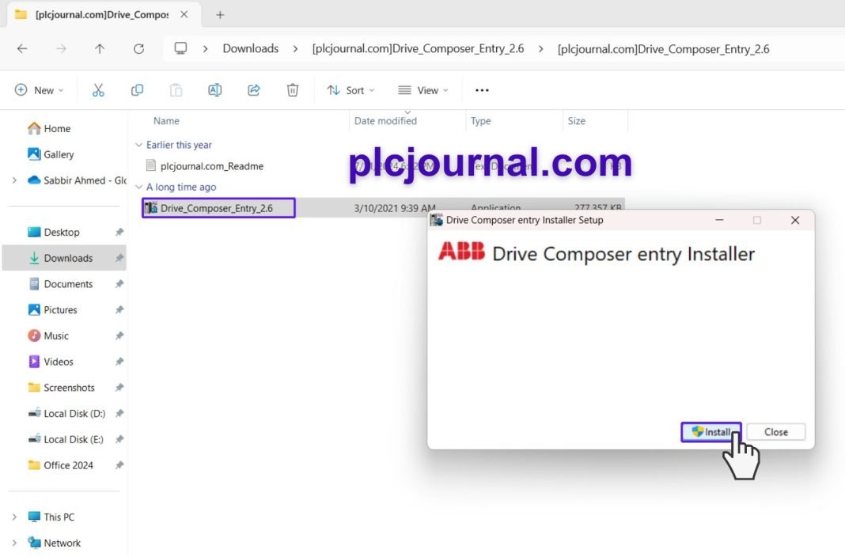The width and height of the screenshot is (845, 557).
Task: Select Downloads in the sidebar
Action: coord(70,257)
